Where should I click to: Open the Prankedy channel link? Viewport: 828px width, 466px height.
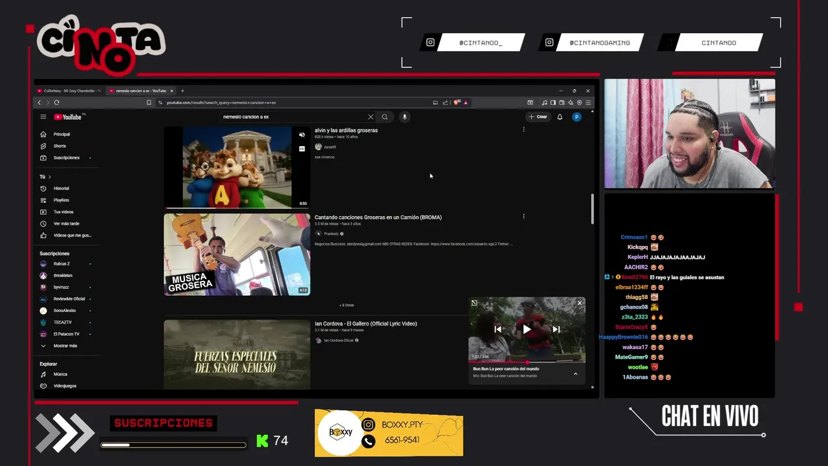(x=331, y=234)
